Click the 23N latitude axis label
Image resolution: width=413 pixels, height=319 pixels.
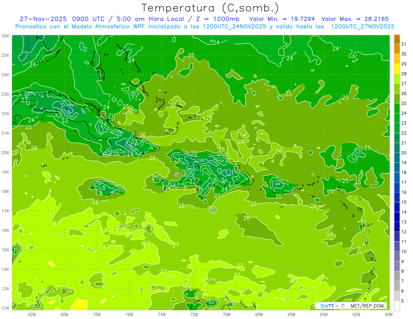tap(5, 94)
